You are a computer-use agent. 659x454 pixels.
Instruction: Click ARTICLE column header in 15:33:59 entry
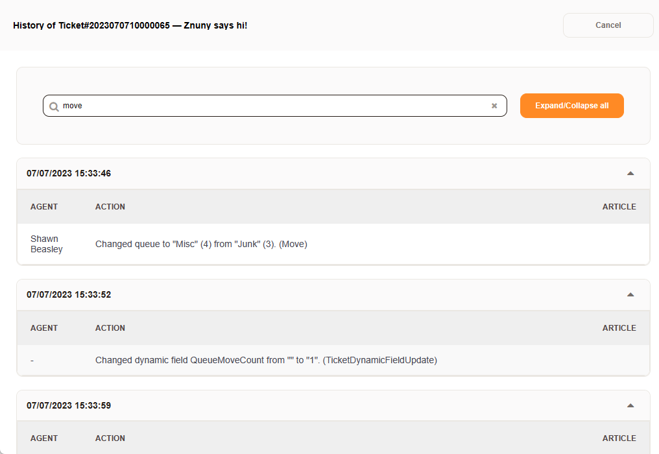(x=619, y=438)
